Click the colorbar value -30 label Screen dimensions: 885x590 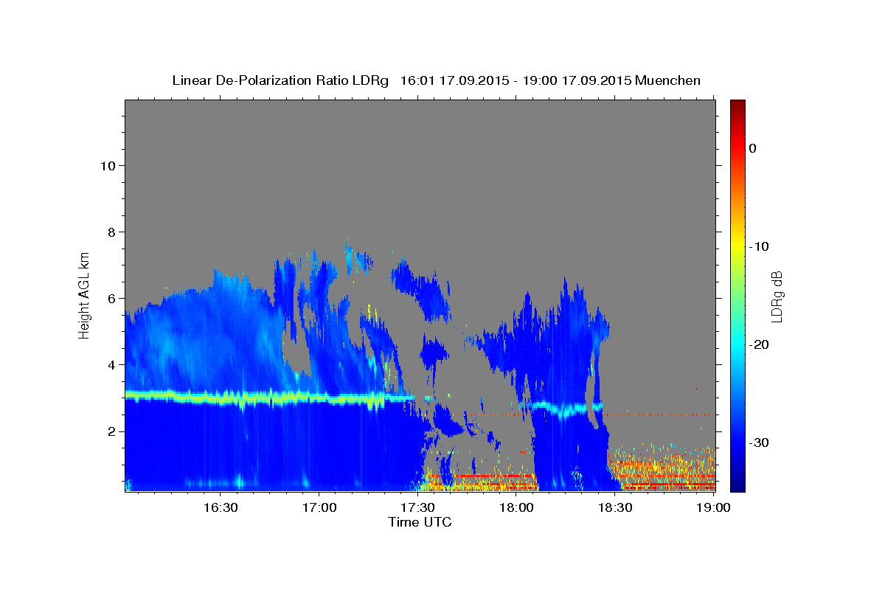759,442
